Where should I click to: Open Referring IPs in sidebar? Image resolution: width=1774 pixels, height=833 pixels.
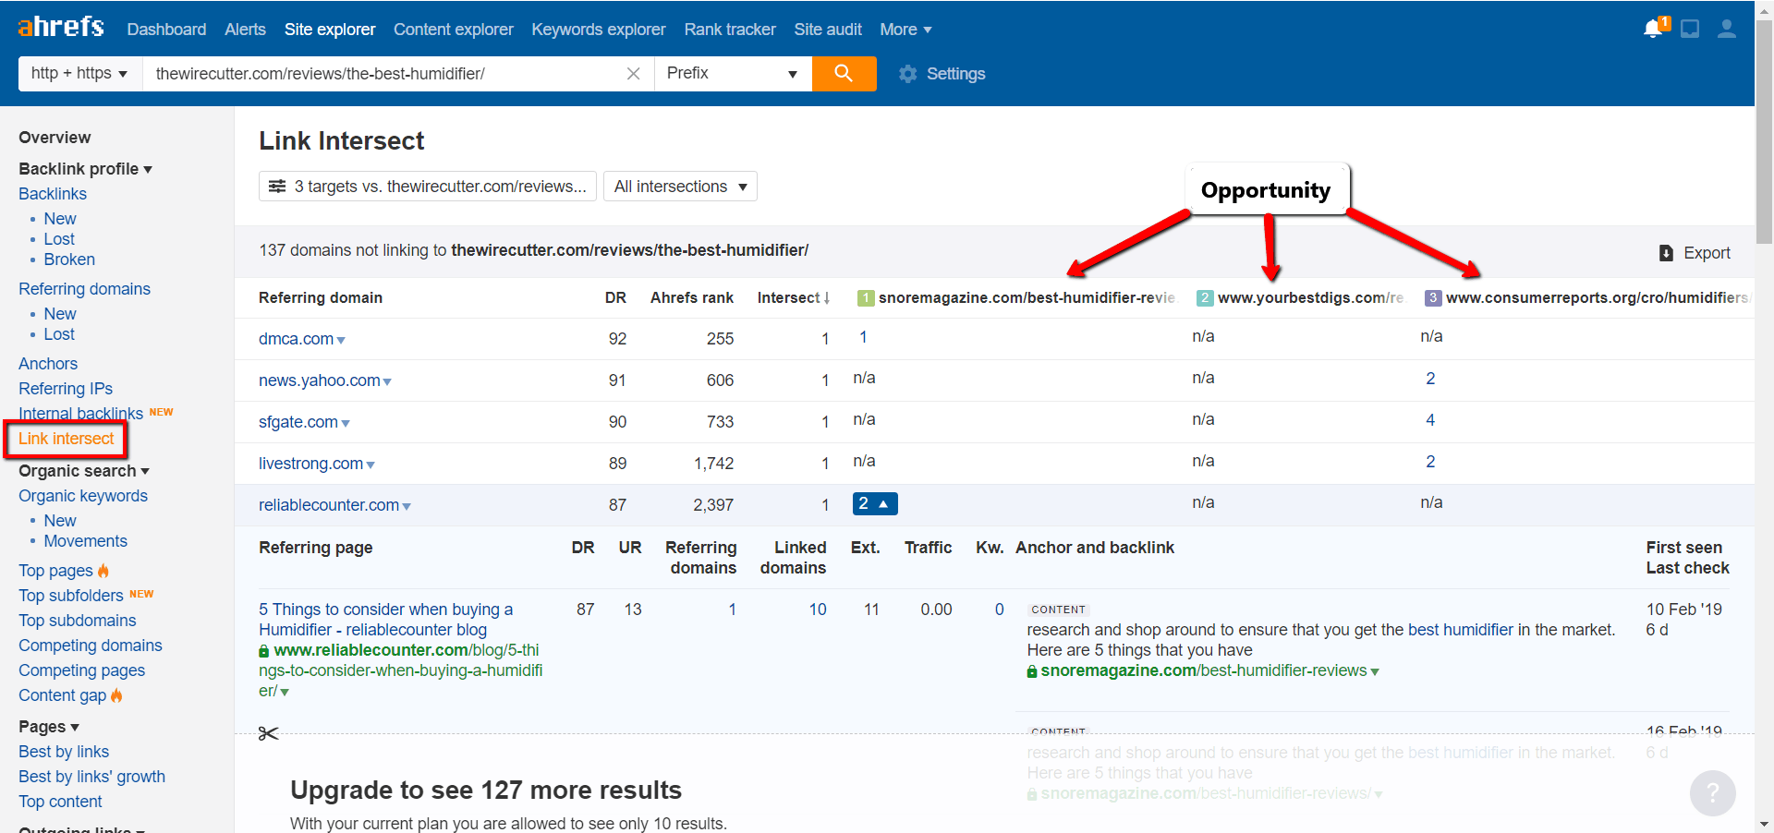(66, 389)
